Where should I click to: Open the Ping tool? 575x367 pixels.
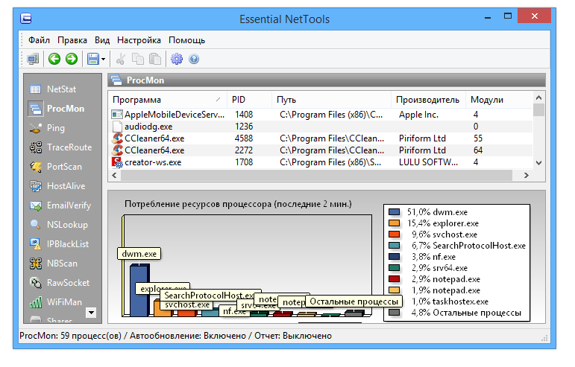point(47,128)
